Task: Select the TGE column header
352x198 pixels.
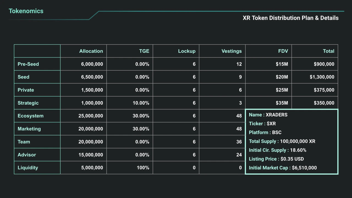Action: pyautogui.click(x=144, y=51)
